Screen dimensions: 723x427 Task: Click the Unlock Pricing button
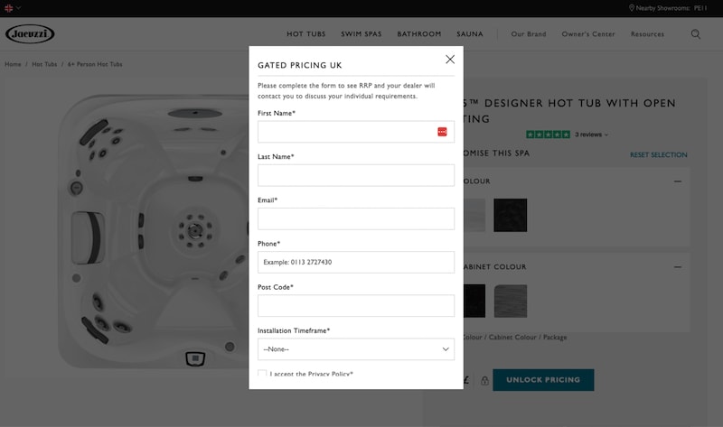(543, 380)
